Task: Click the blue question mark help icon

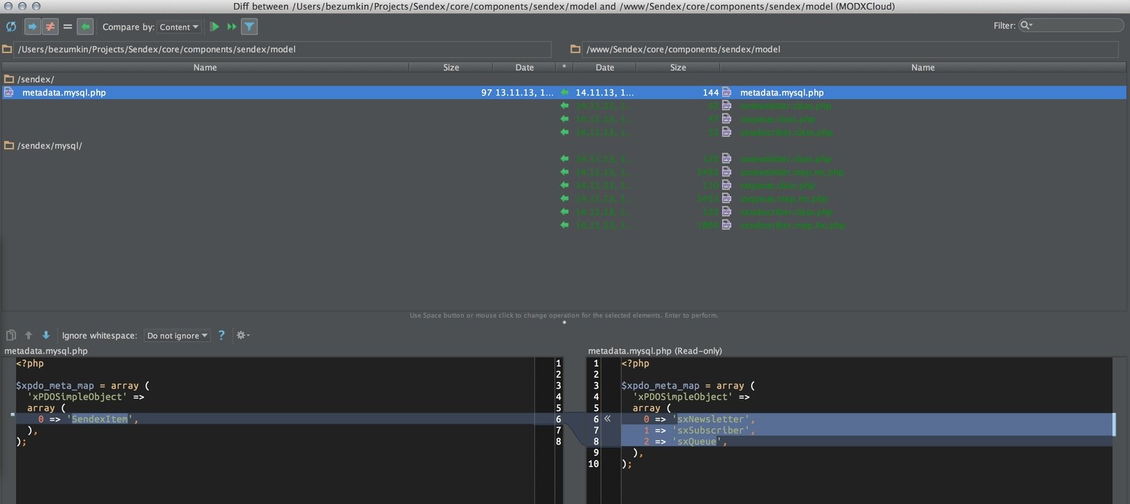Action: tap(221, 335)
